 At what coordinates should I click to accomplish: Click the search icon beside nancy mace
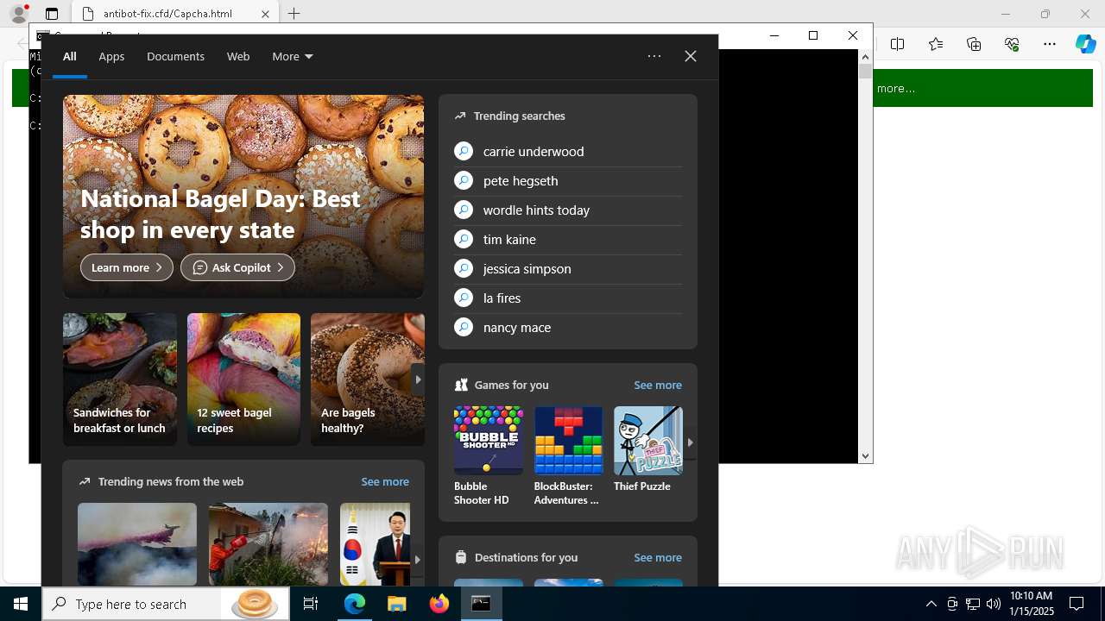(x=464, y=328)
